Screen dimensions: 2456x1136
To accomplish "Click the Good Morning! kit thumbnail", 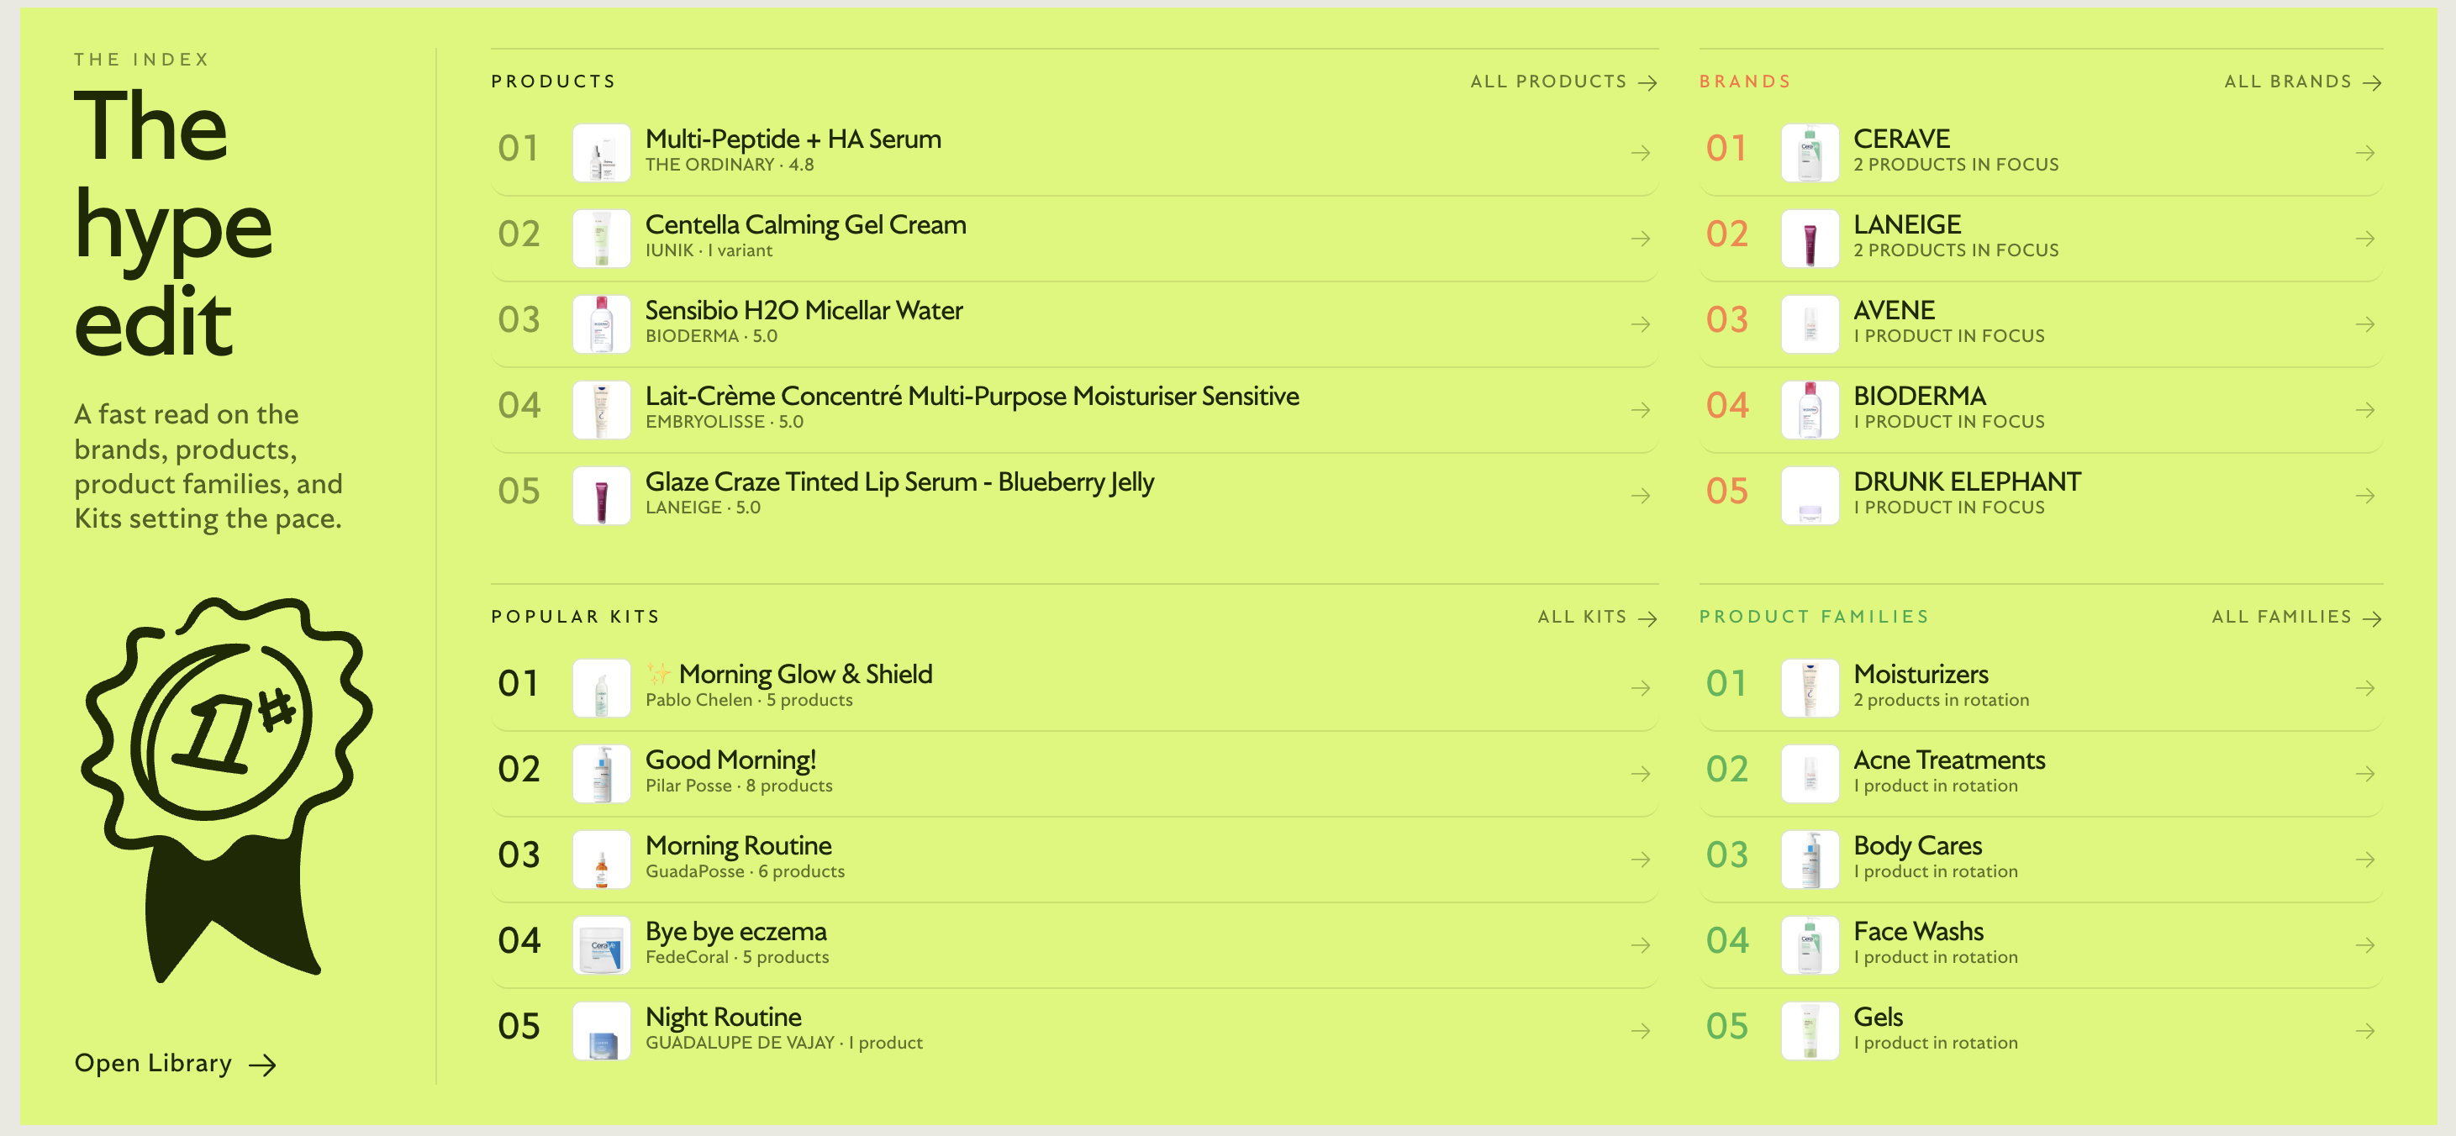I will 602,774.
